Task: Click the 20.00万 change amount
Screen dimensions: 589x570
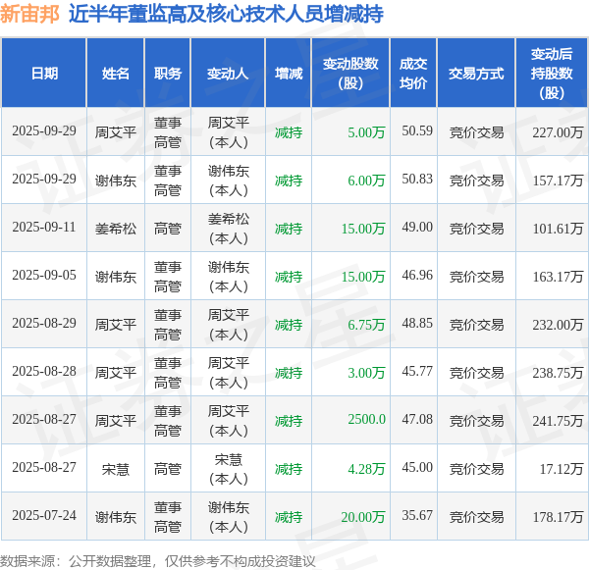Action: (x=363, y=517)
